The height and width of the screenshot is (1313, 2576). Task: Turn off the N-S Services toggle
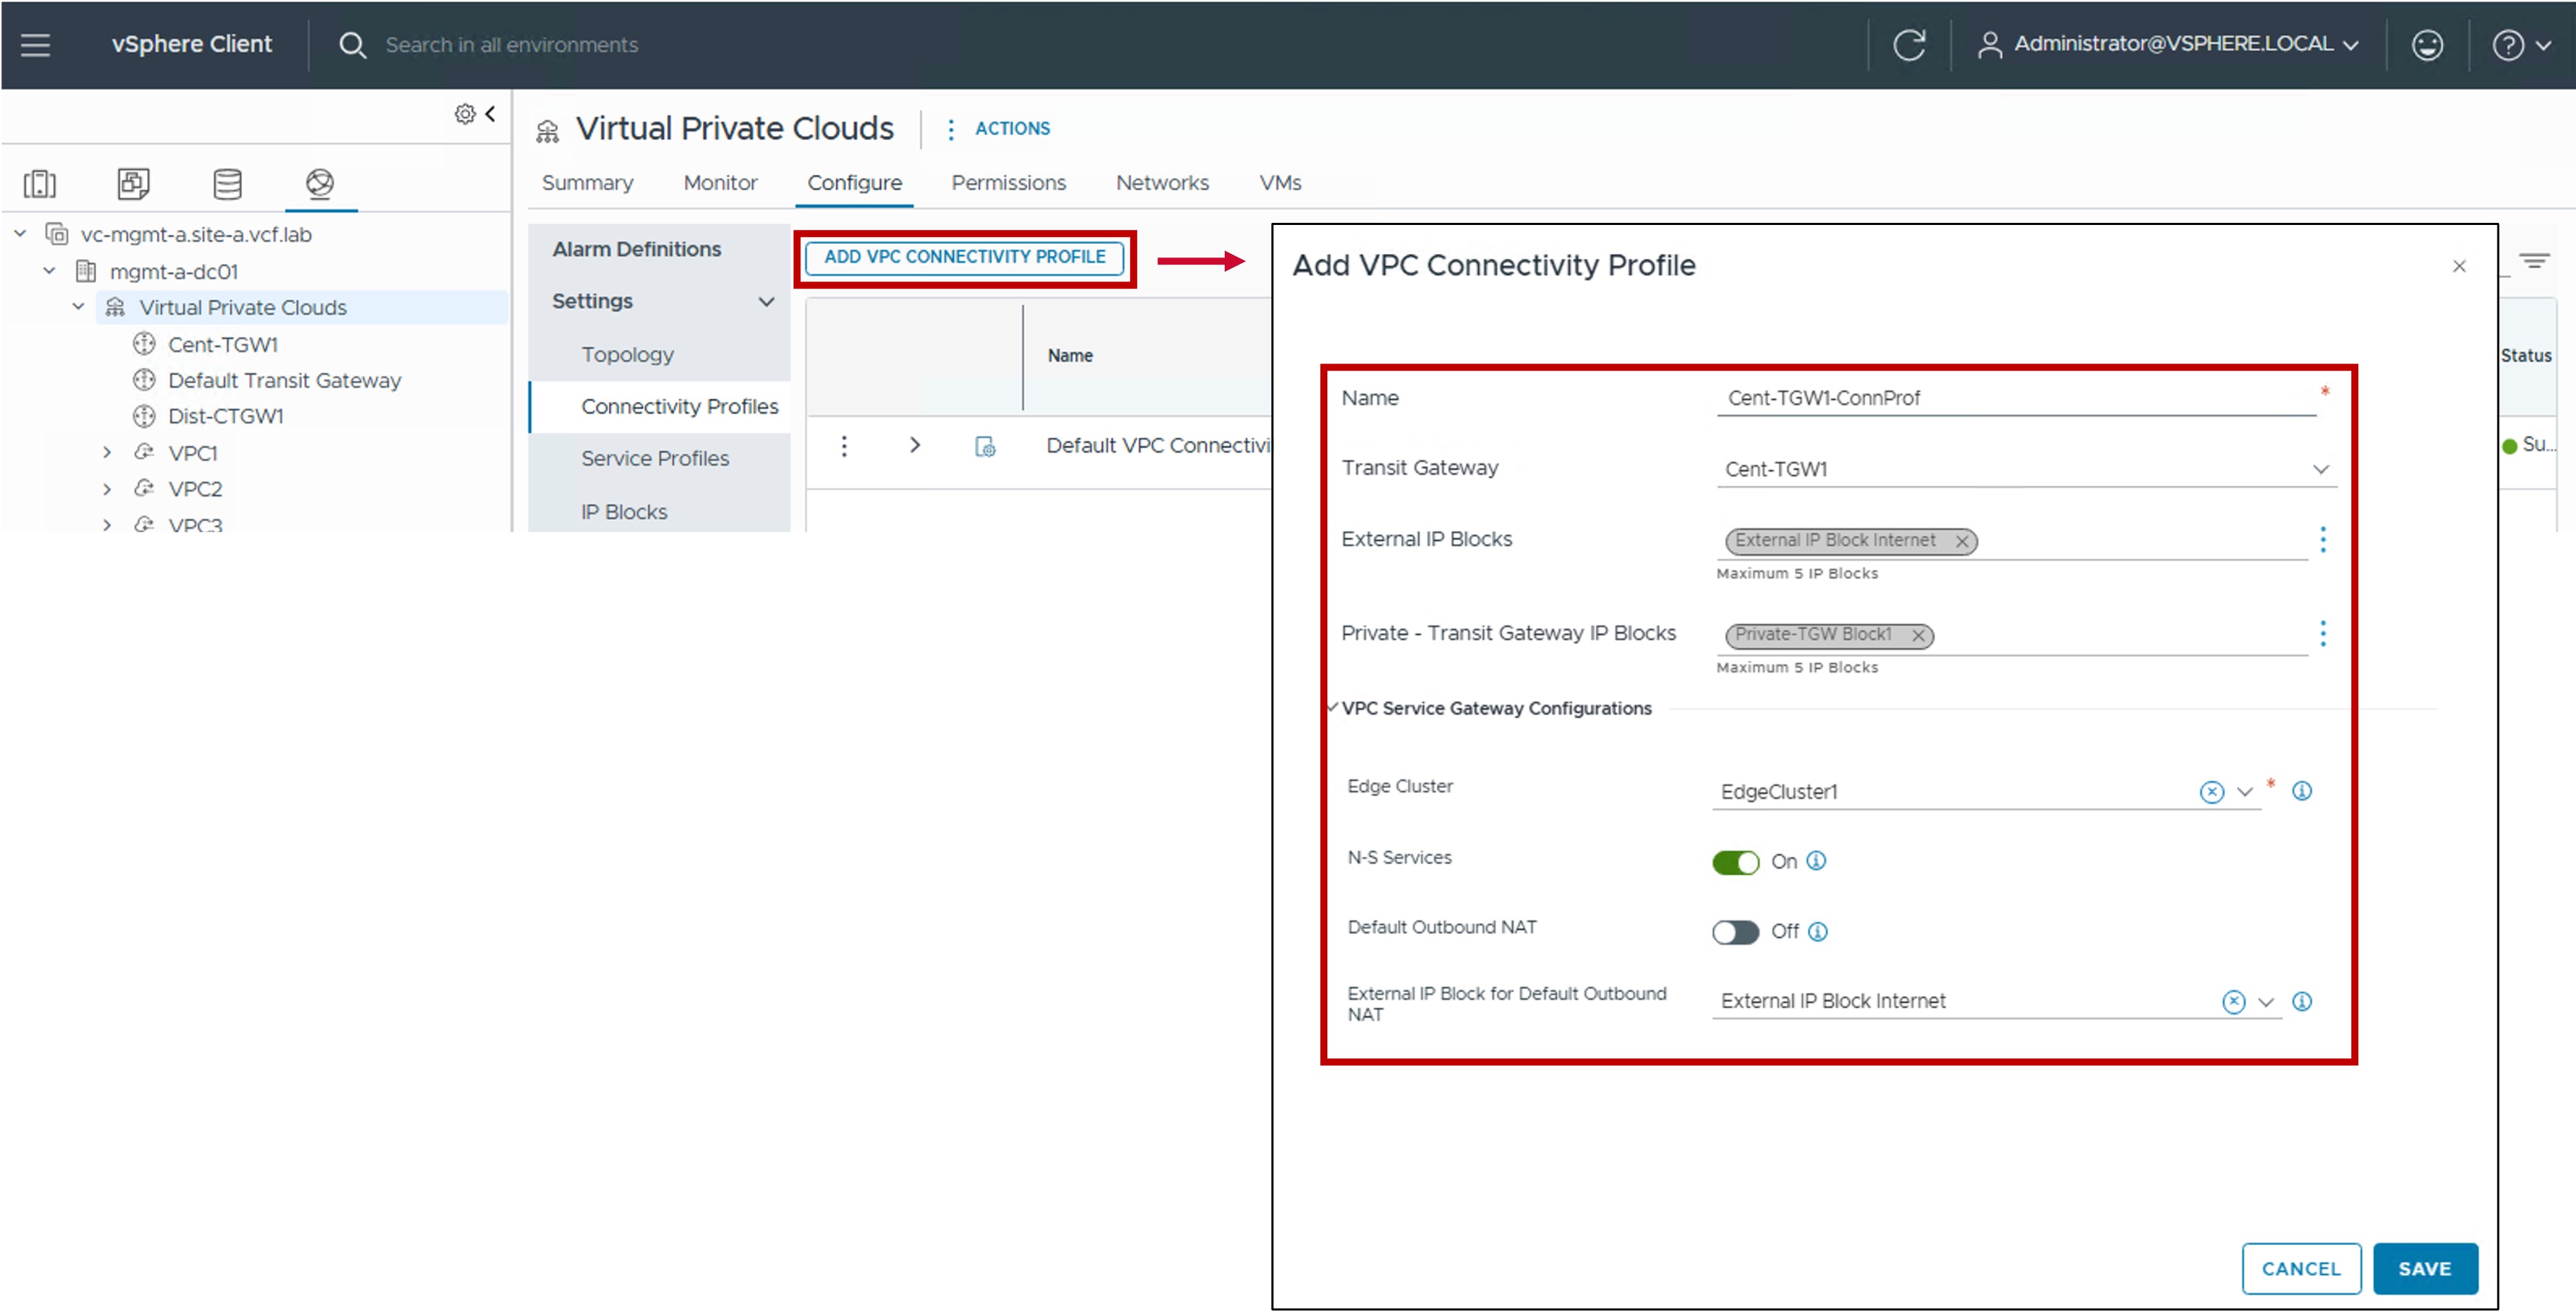pyautogui.click(x=1735, y=862)
